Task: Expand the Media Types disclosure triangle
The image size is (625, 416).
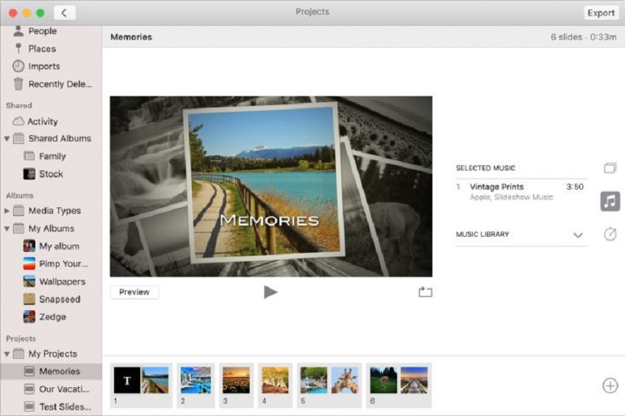Action: [x=7, y=211]
